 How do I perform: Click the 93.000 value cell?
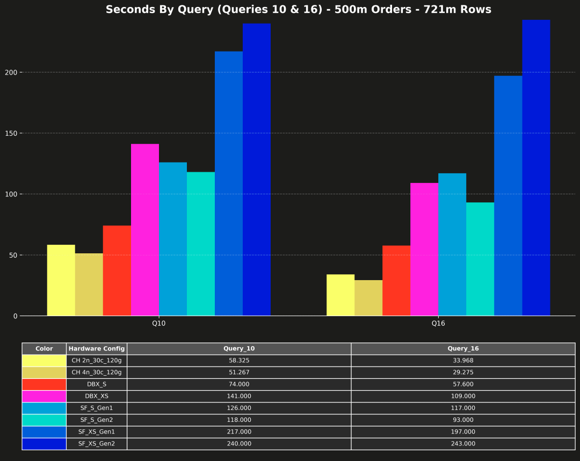coord(463,420)
